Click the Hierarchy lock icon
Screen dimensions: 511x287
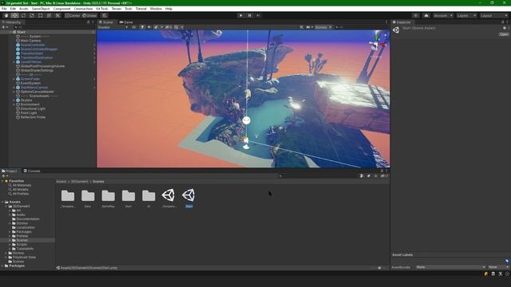(88, 22)
